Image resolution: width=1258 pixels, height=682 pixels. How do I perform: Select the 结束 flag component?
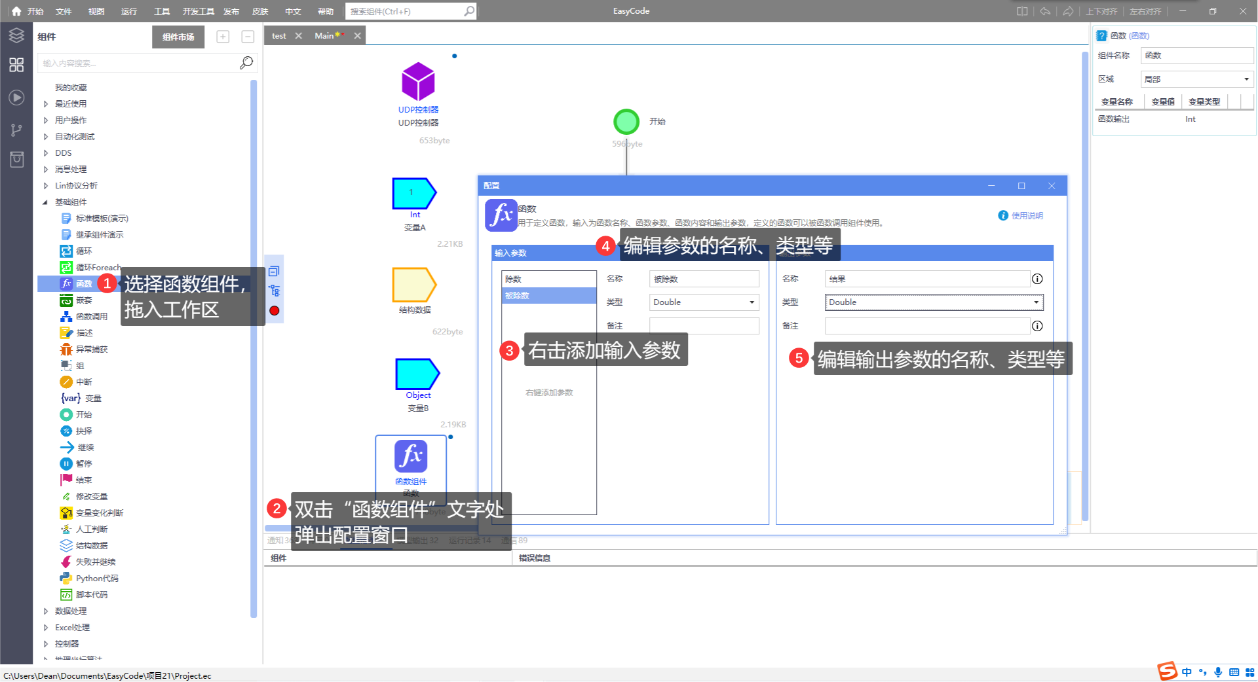[77, 480]
